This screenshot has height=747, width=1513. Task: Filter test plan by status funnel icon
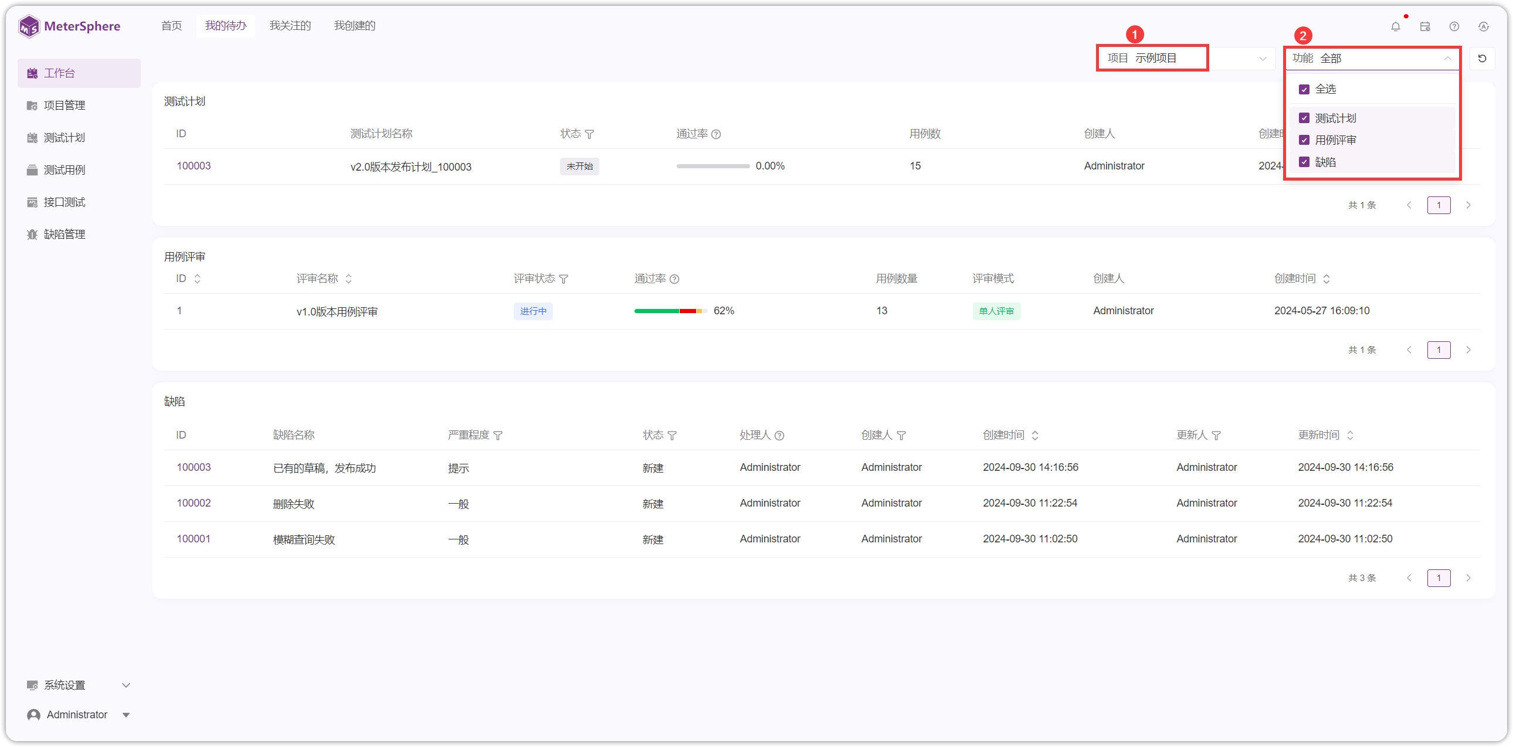590,134
